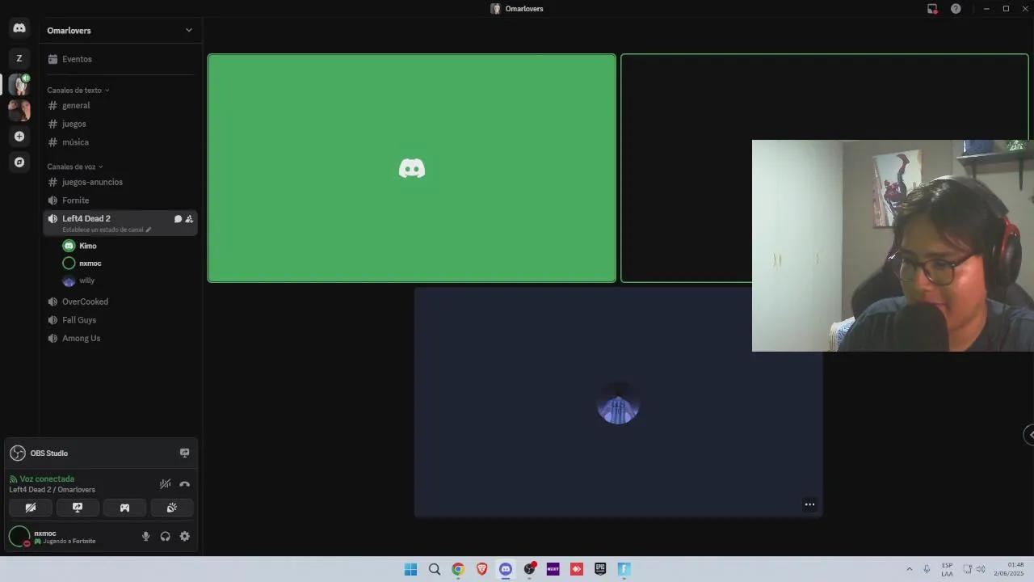
Task: Toggle noise suppression icon
Action: (x=165, y=484)
